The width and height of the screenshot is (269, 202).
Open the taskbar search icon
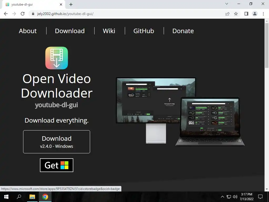[19, 197]
